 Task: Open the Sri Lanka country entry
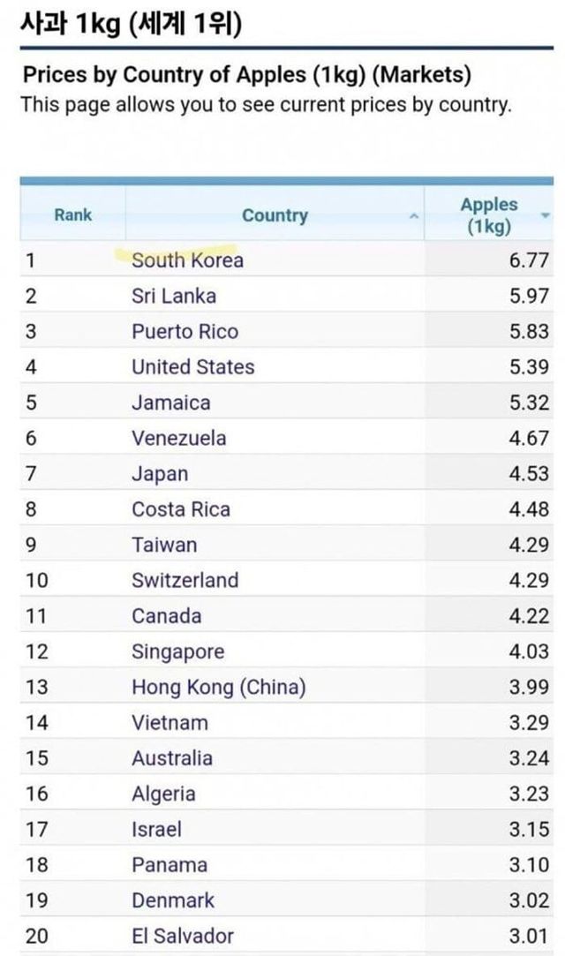coord(174,296)
